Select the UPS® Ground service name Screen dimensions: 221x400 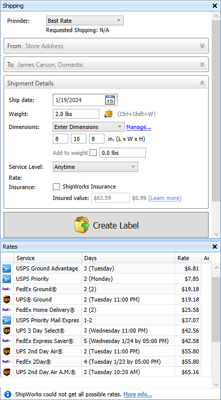[x=34, y=300]
